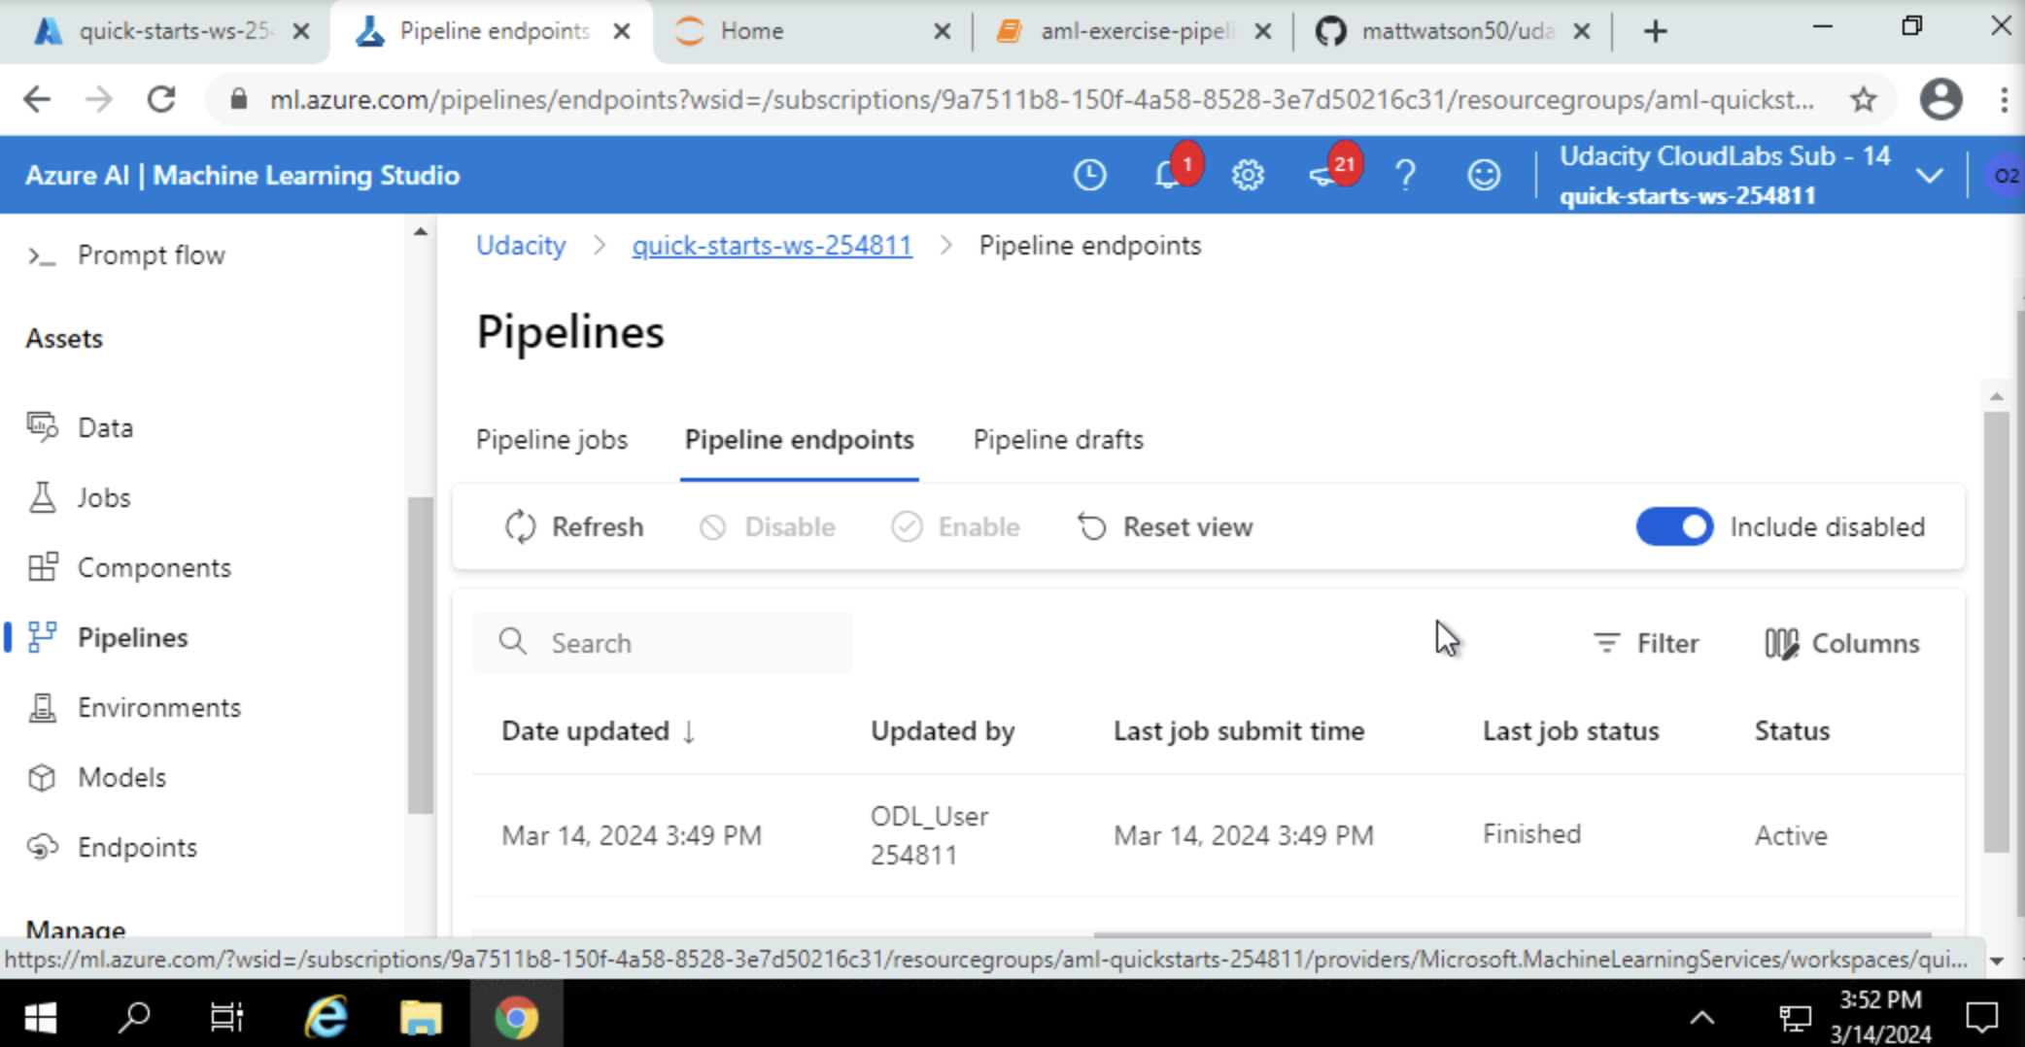
Task: Open settings gear in Azure header
Action: pos(1248,175)
